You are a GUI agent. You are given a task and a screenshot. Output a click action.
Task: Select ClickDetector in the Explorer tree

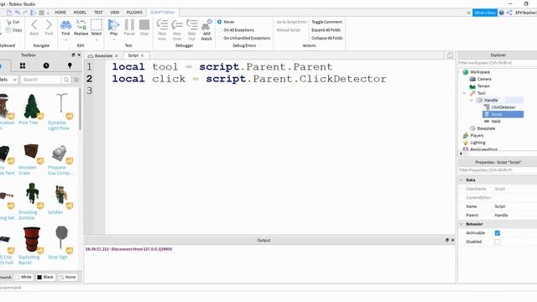(503, 107)
